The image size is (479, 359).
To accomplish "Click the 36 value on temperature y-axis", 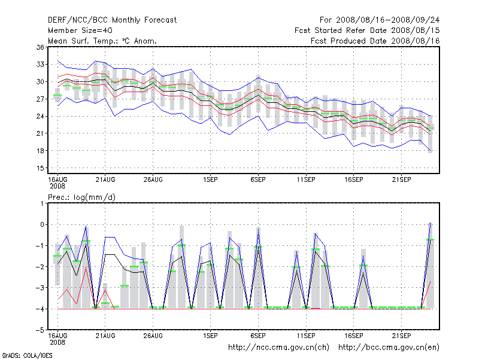I will tap(40, 47).
